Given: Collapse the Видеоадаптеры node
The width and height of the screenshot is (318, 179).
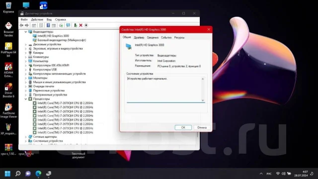Looking at the screenshot, I should (26, 32).
